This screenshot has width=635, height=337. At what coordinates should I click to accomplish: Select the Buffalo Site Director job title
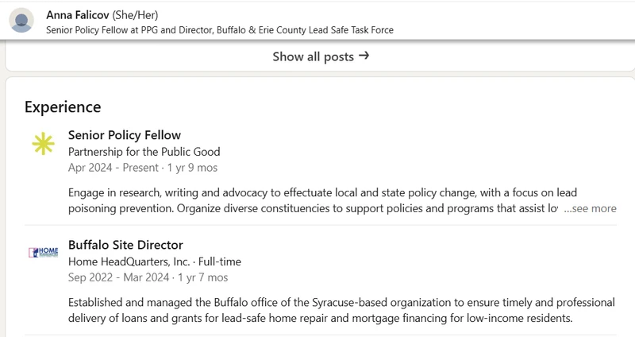[125, 245]
